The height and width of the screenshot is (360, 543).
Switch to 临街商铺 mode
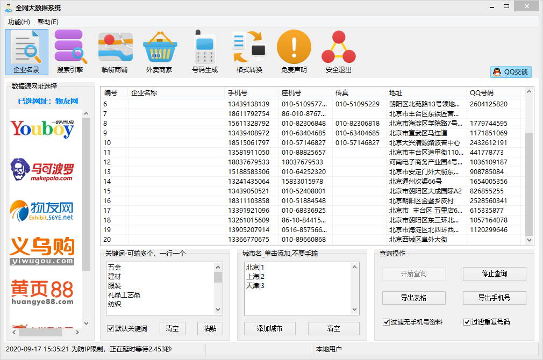[115, 51]
